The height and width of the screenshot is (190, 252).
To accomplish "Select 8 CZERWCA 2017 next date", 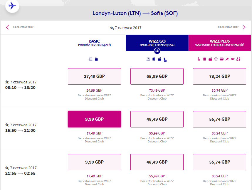I will (x=228, y=27).
